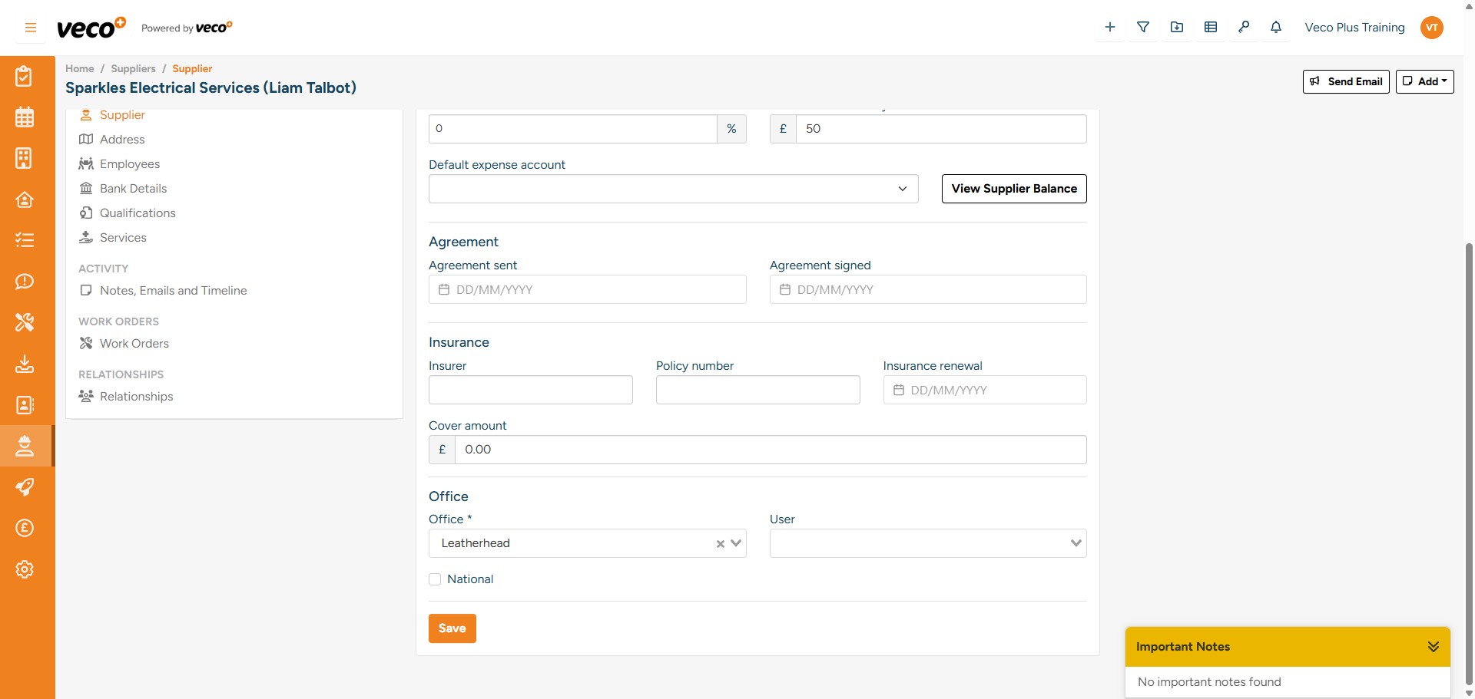The height and width of the screenshot is (699, 1475).
Task: Open the Add dropdown at top right
Action: pos(1424,81)
